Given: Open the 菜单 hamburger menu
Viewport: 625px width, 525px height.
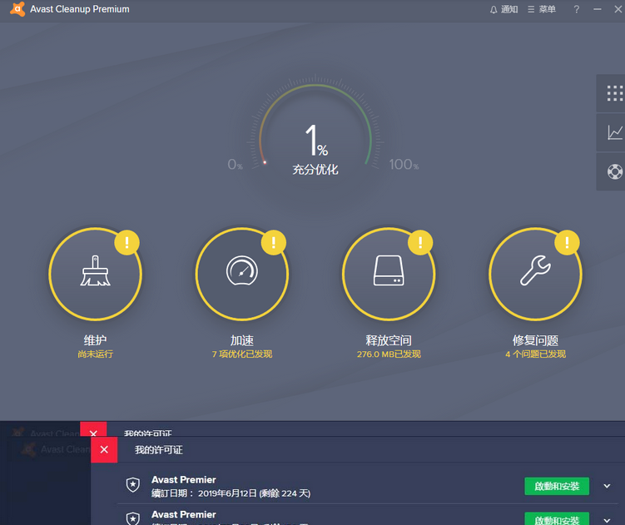Looking at the screenshot, I should coord(542,9).
